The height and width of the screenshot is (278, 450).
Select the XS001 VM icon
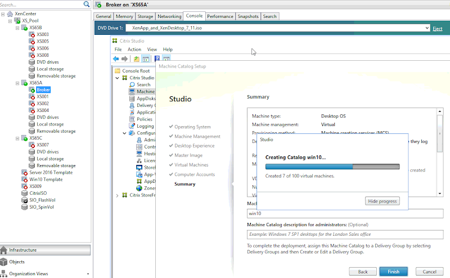tap(32, 96)
